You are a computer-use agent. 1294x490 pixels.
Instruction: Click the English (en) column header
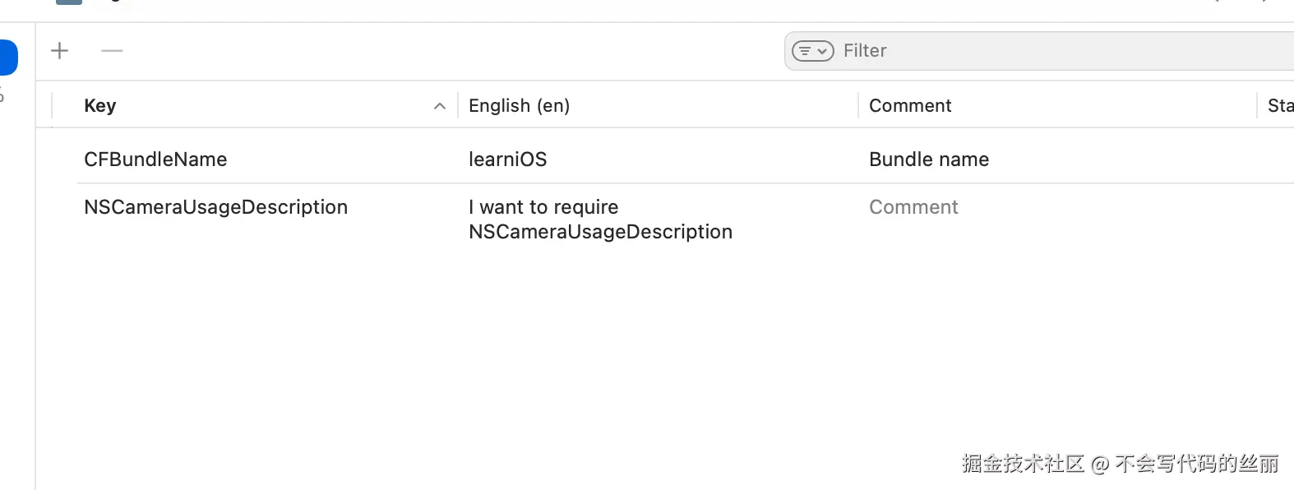click(519, 106)
